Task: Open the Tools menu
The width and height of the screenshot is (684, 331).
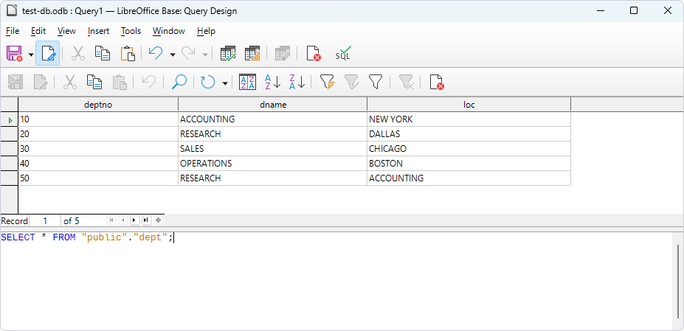Action: [131, 31]
